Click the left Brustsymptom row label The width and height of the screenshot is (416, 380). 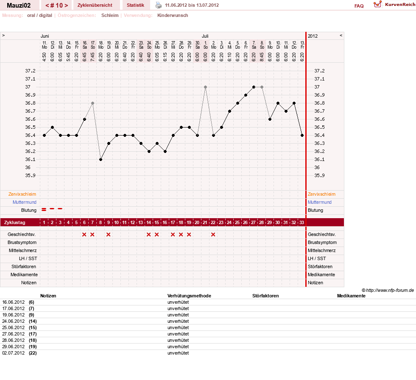(x=22, y=242)
